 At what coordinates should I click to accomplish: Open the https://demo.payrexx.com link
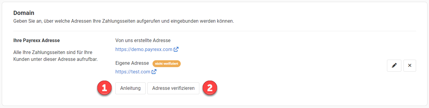144,49
